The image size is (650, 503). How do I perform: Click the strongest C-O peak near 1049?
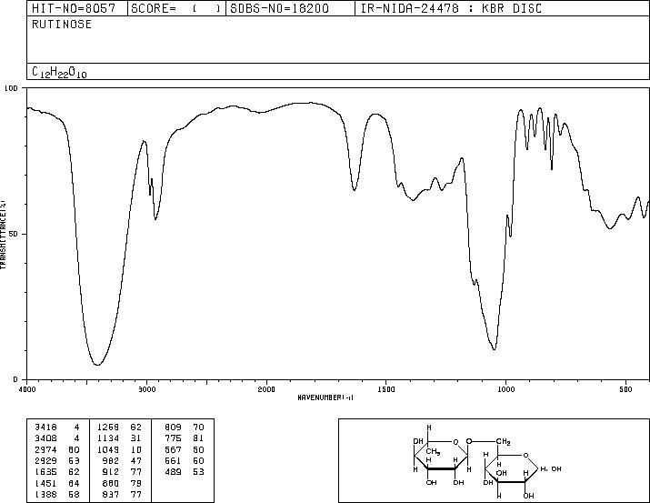pos(495,349)
